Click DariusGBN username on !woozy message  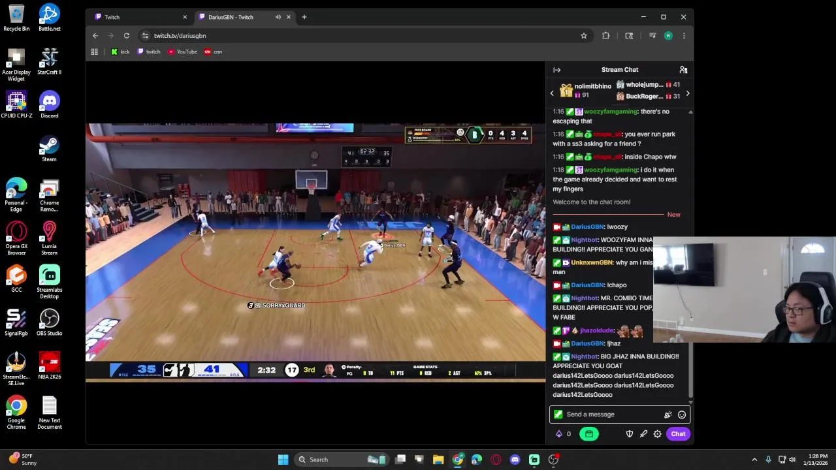(x=587, y=227)
